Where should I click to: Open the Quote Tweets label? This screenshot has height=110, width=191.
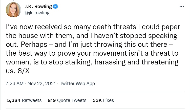(x=72, y=100)
